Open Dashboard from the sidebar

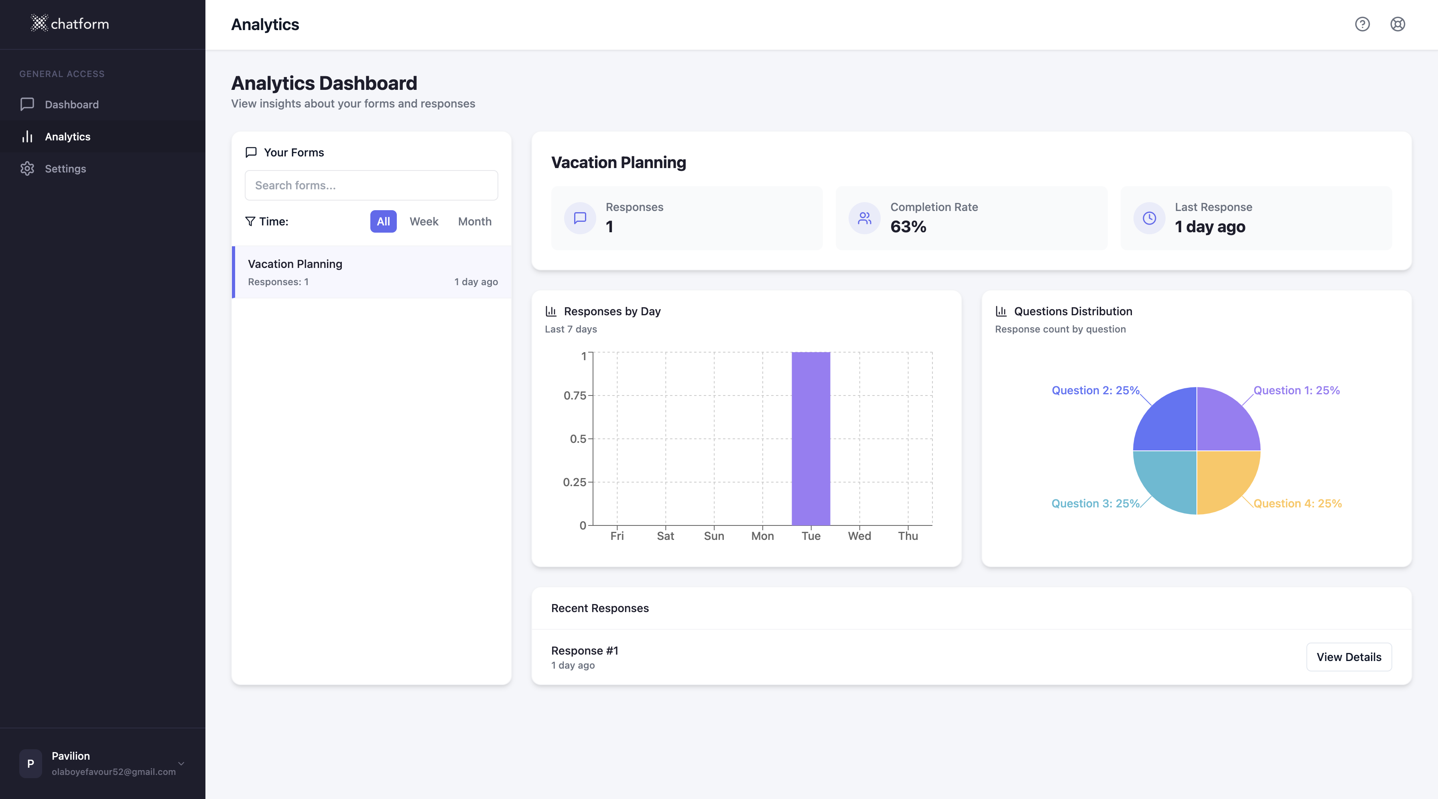(x=71, y=104)
